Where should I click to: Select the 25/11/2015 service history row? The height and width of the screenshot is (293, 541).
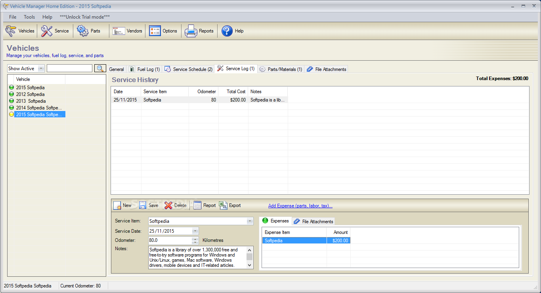coord(199,100)
